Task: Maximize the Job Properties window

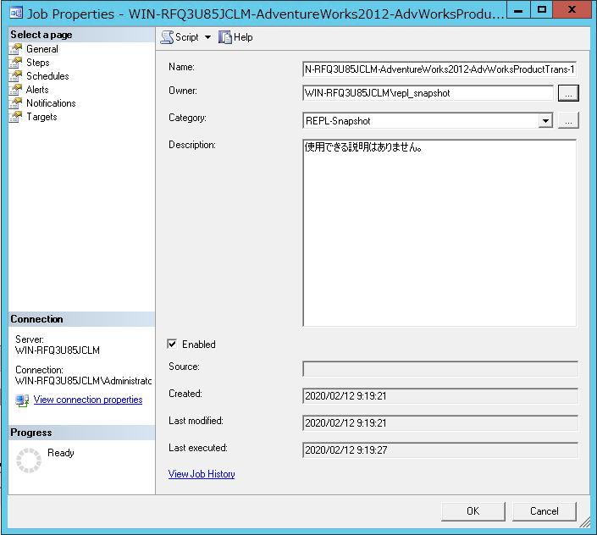Action: 542,10
